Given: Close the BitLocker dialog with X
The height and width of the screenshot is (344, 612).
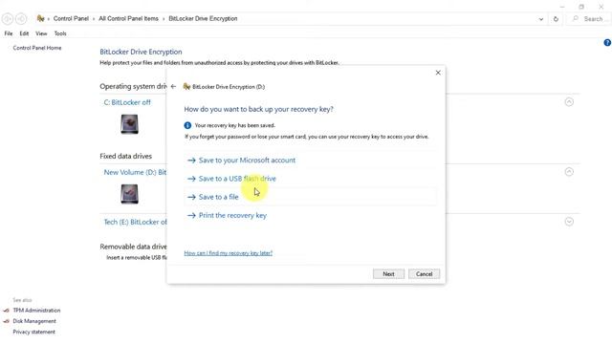Looking at the screenshot, I should (x=438, y=73).
